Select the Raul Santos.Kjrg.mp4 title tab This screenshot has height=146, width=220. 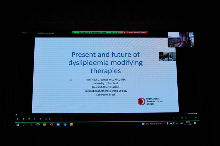click(46, 33)
